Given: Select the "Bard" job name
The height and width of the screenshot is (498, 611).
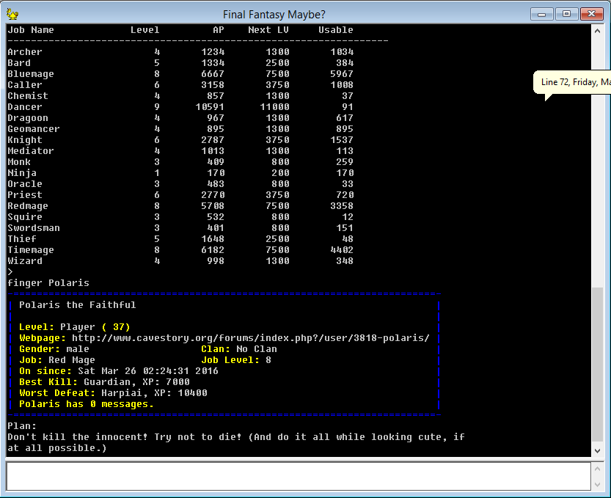Looking at the screenshot, I should coord(19,63).
